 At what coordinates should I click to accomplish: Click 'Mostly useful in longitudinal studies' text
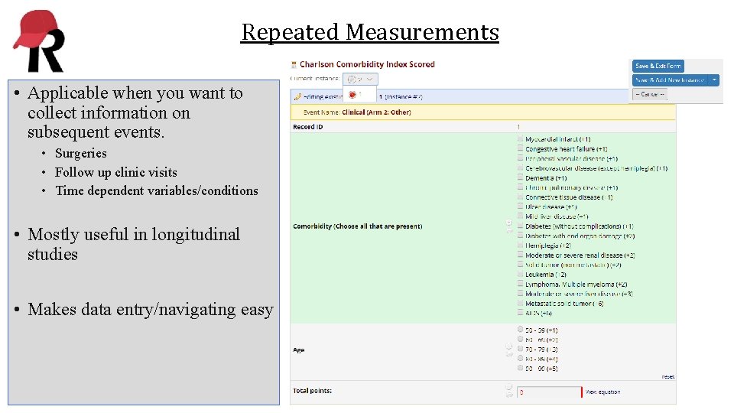click(x=134, y=244)
